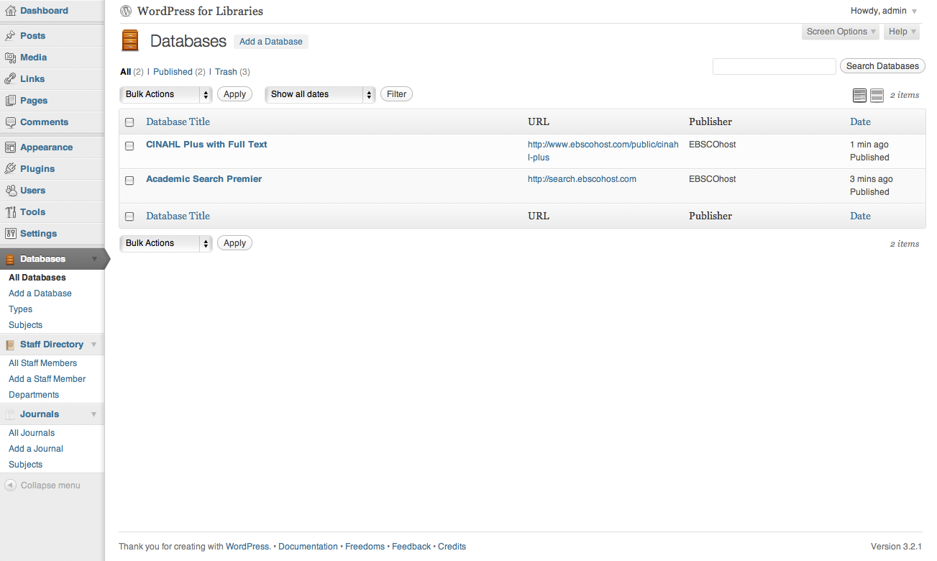
Task: Click the Comments speech bubble icon
Action: 10,122
